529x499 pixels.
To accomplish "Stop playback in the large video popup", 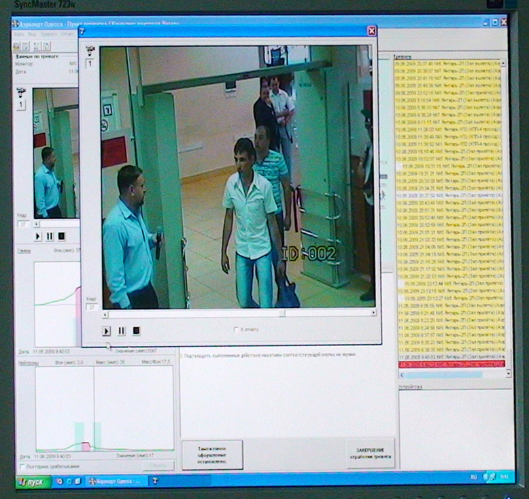I will click(136, 331).
